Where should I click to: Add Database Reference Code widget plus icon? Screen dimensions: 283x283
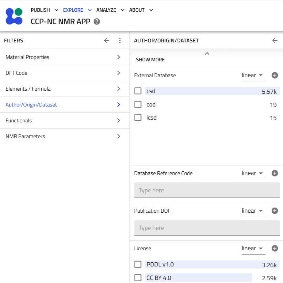coord(275,173)
